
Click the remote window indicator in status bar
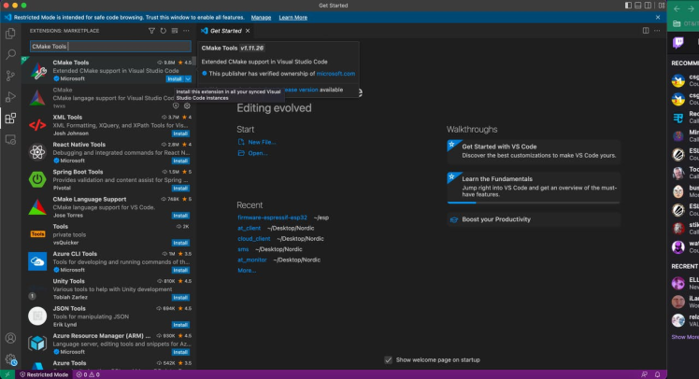click(7, 374)
